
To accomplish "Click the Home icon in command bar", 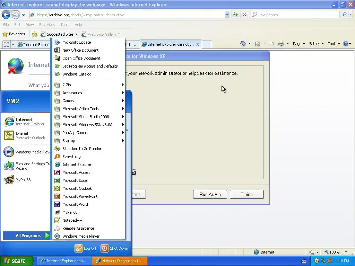I will (x=243, y=44).
